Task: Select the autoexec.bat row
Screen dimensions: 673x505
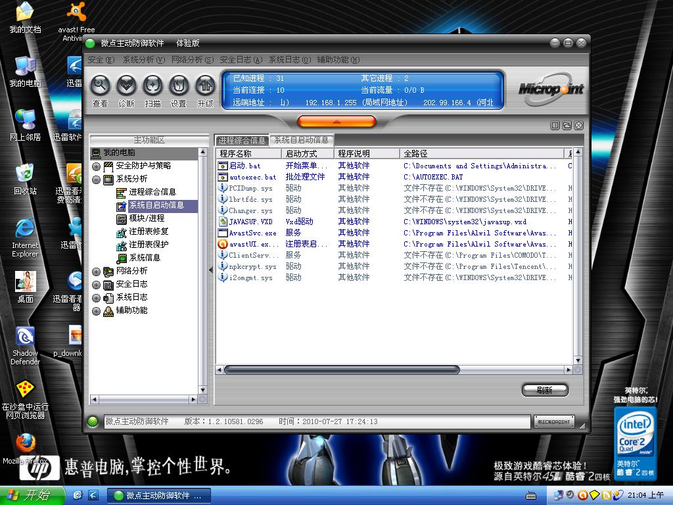Action: (x=394, y=177)
